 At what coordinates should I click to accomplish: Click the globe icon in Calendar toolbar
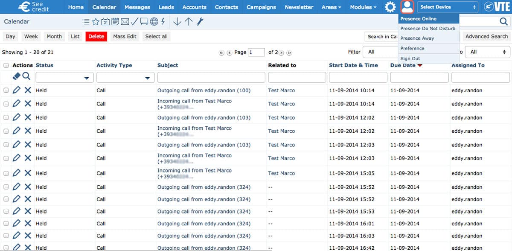coord(154,22)
